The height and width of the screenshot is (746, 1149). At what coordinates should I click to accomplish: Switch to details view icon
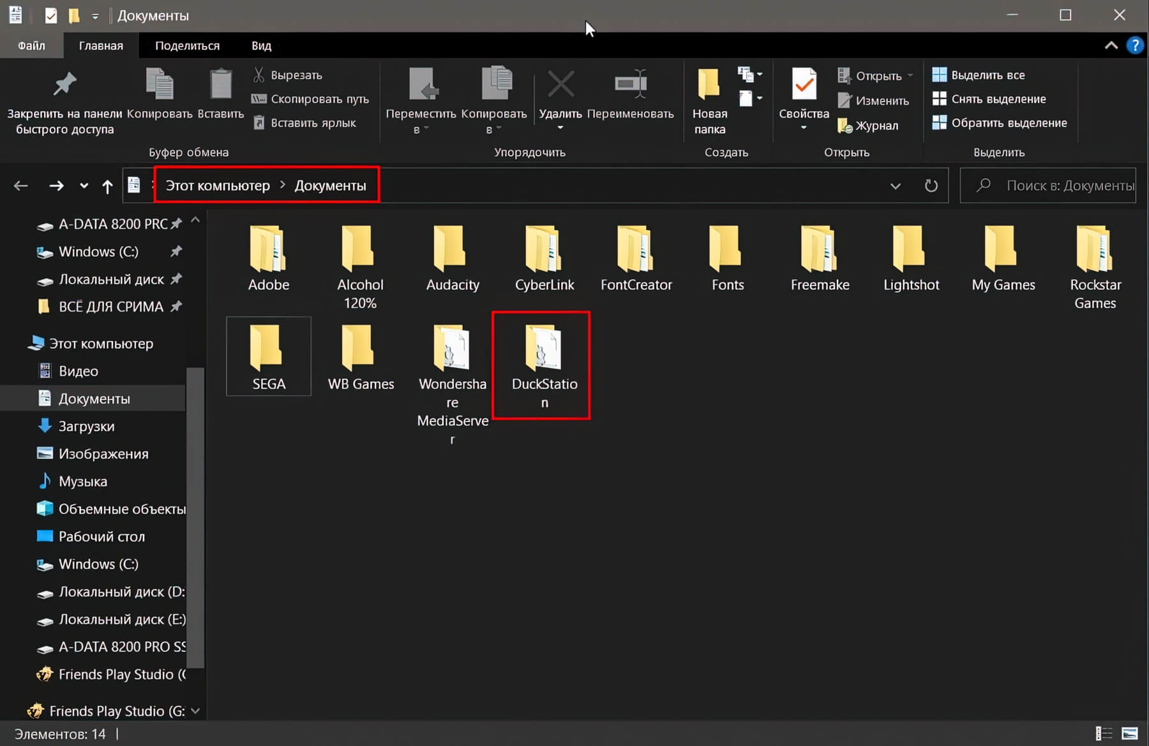tap(1104, 733)
